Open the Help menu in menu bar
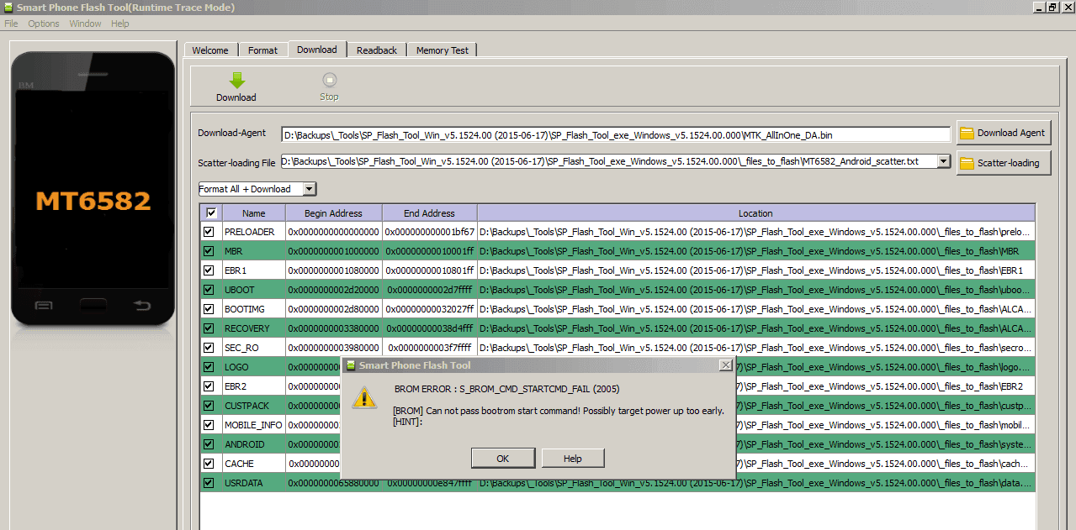This screenshot has width=1076, height=530. pyautogui.click(x=120, y=24)
